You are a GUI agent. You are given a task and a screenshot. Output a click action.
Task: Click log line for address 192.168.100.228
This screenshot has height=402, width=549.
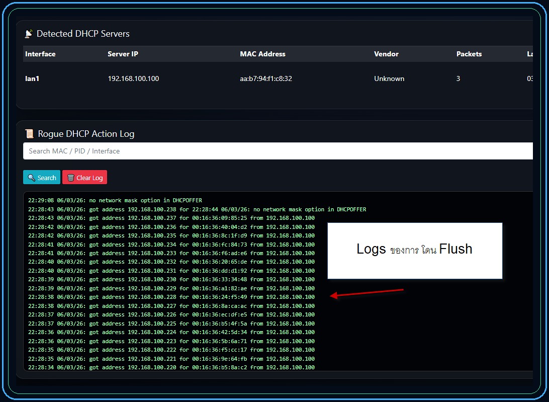coord(171,297)
